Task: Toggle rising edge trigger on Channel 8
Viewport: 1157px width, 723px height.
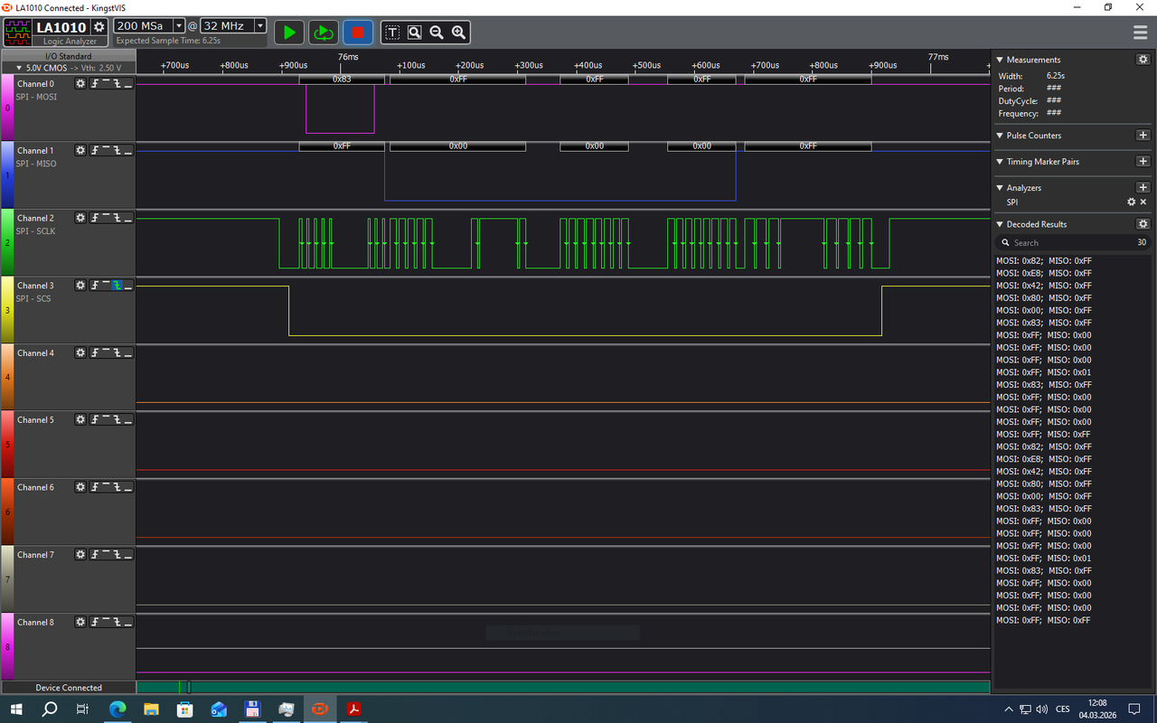Action: (x=94, y=622)
